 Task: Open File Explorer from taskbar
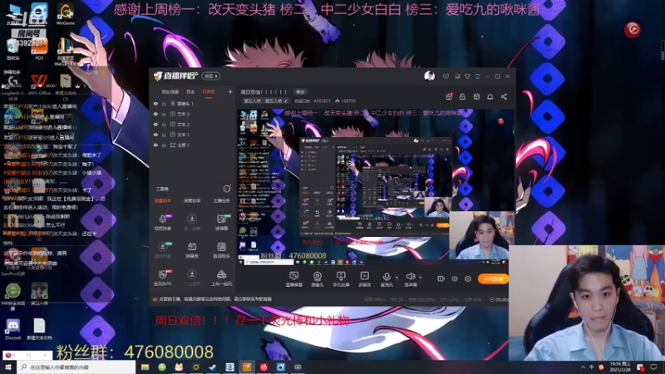(x=145, y=367)
